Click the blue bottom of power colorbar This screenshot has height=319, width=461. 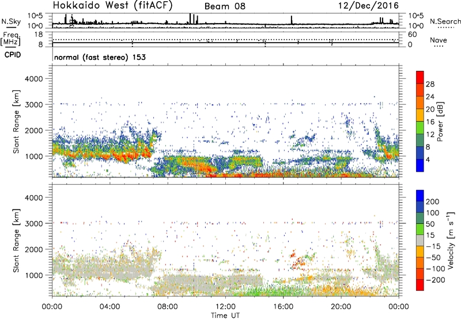tap(420, 165)
